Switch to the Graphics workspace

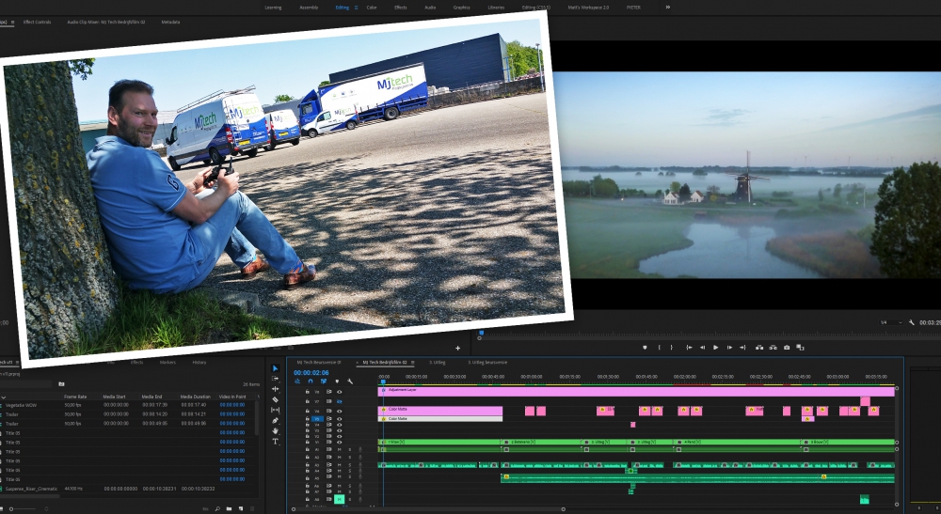[x=461, y=8]
